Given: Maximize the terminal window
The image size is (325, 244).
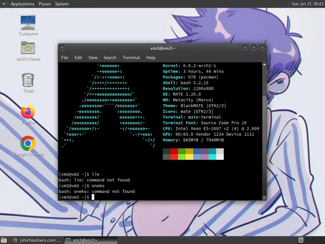Looking at the screenshot, I should click(x=254, y=48).
